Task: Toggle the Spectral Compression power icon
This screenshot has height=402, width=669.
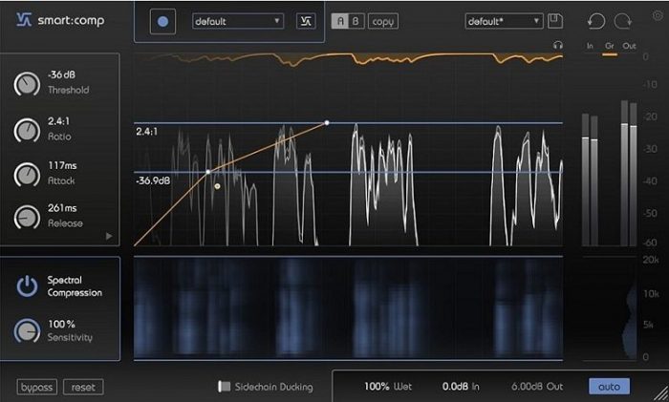Action: 28,286
